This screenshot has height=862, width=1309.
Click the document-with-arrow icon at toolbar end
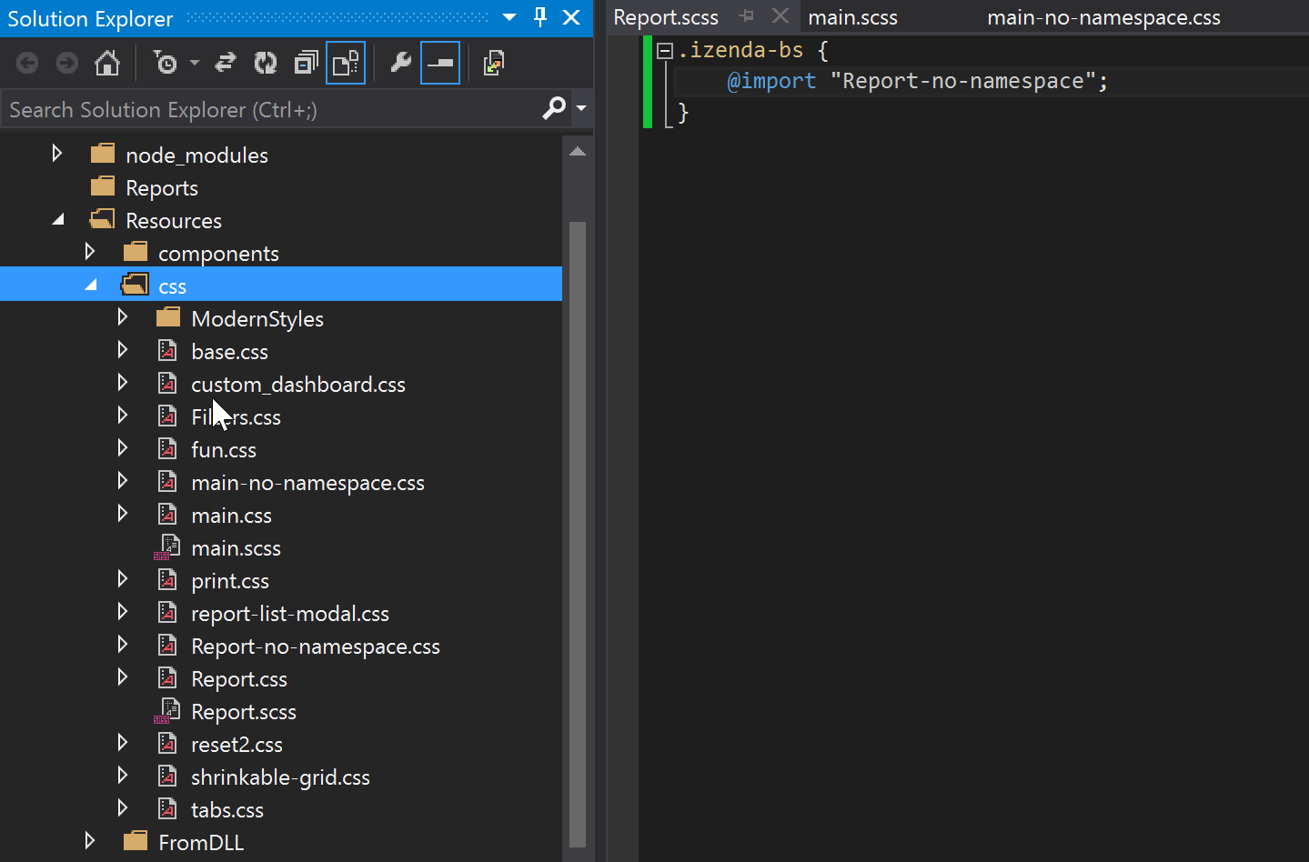coord(494,63)
